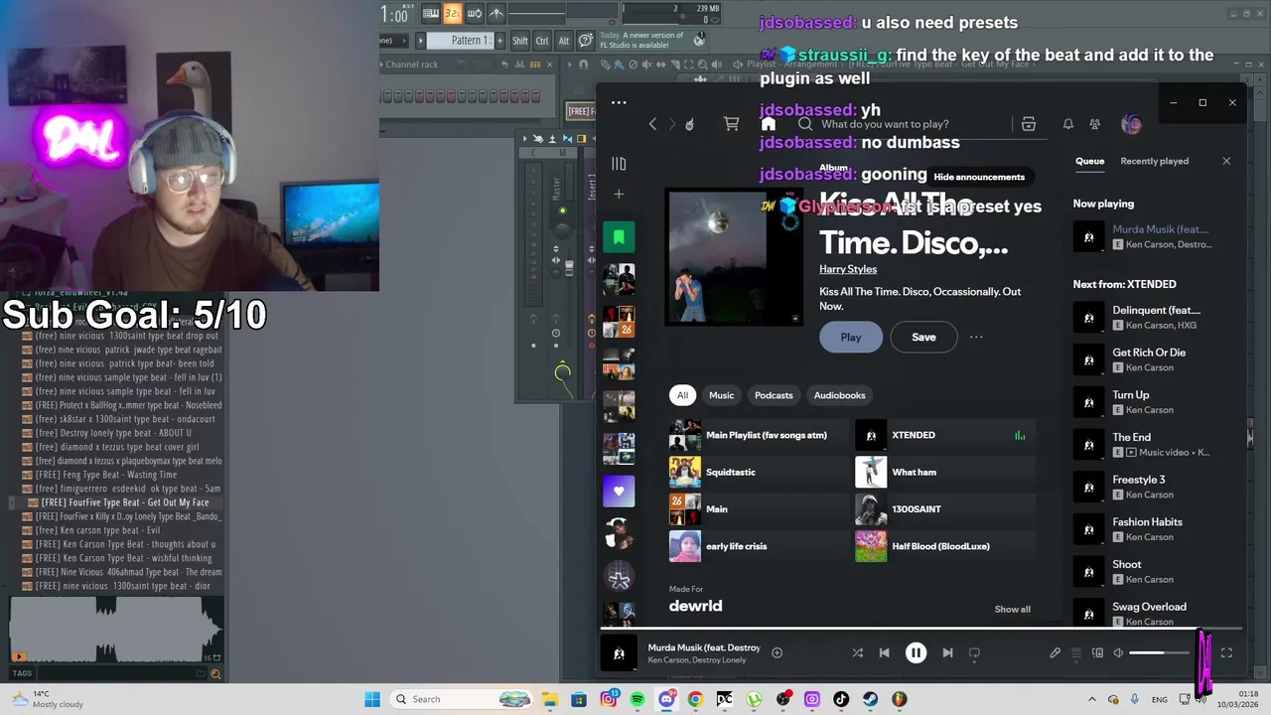Viewport: 1271px width, 715px height.
Task: Open lyrics microphone icon in Spotify
Action: pyautogui.click(x=1055, y=652)
